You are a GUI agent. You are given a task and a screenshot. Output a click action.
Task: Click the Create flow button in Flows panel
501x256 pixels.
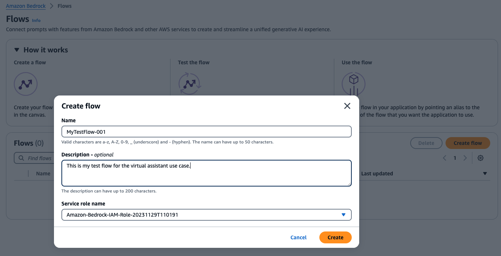[468, 143]
